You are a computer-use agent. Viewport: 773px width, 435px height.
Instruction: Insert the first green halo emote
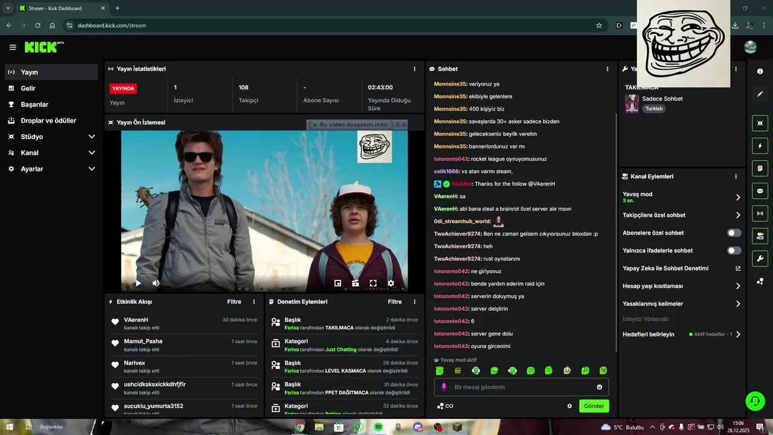pos(440,370)
